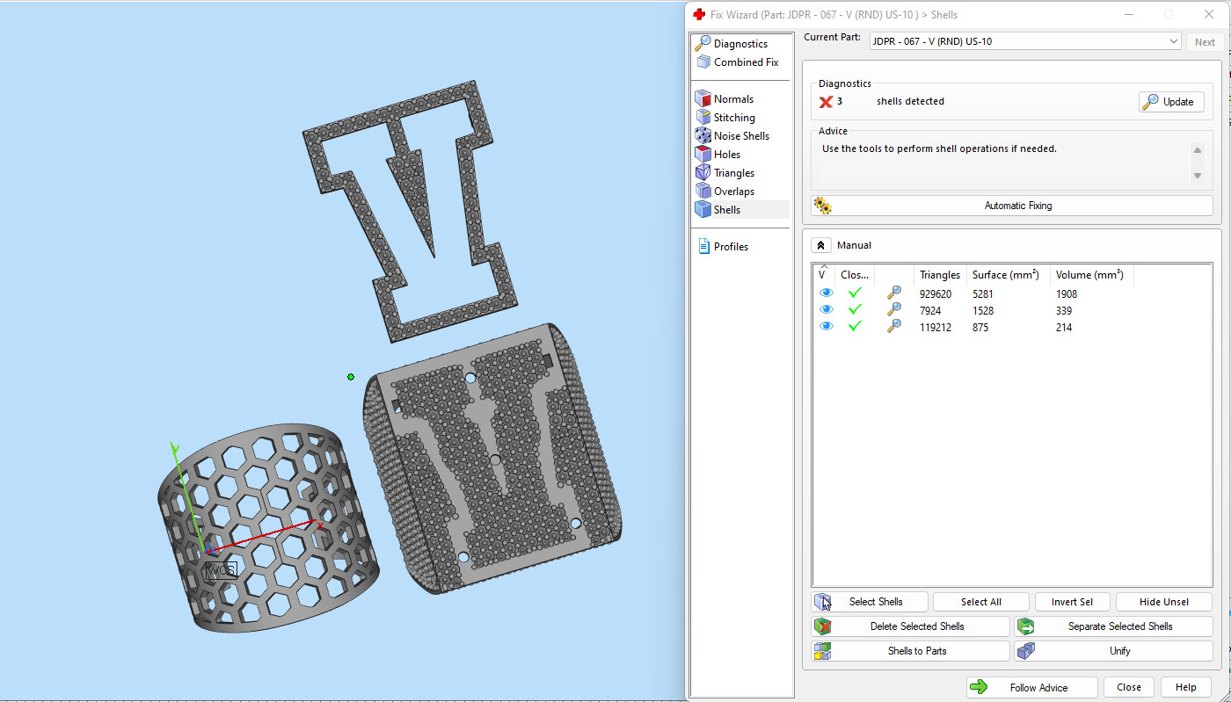The image size is (1231, 702).
Task: Click the Advice scroll down arrow
Action: tap(1197, 176)
